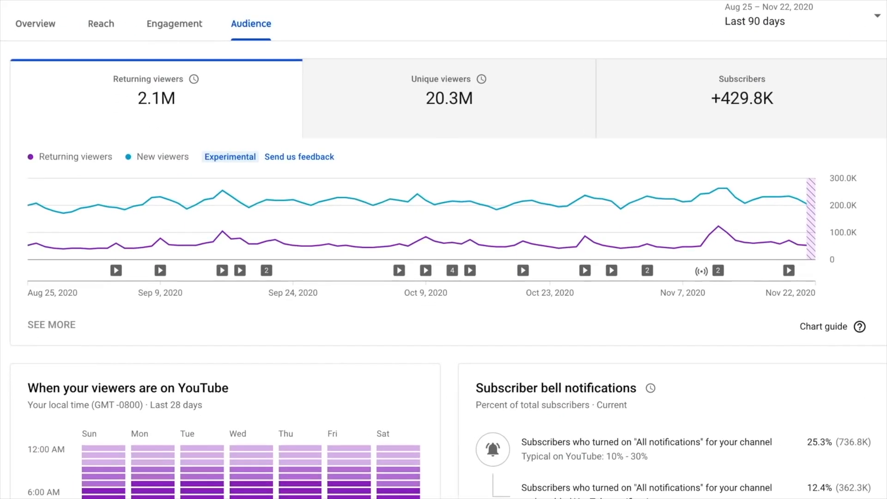Click the live stream marker icon on timeline
The image size is (887, 499).
pos(701,271)
